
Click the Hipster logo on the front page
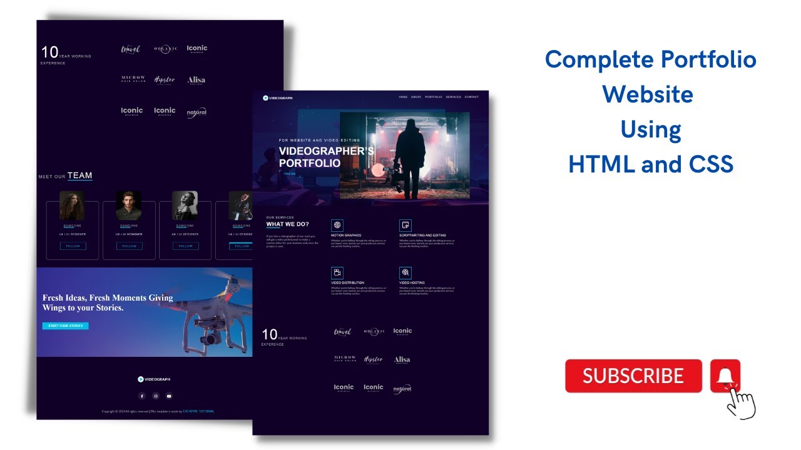pos(374,360)
